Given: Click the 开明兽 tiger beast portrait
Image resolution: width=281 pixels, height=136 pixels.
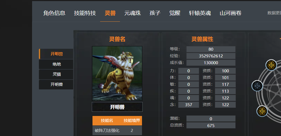Looking at the screenshot, I should click(117, 73).
